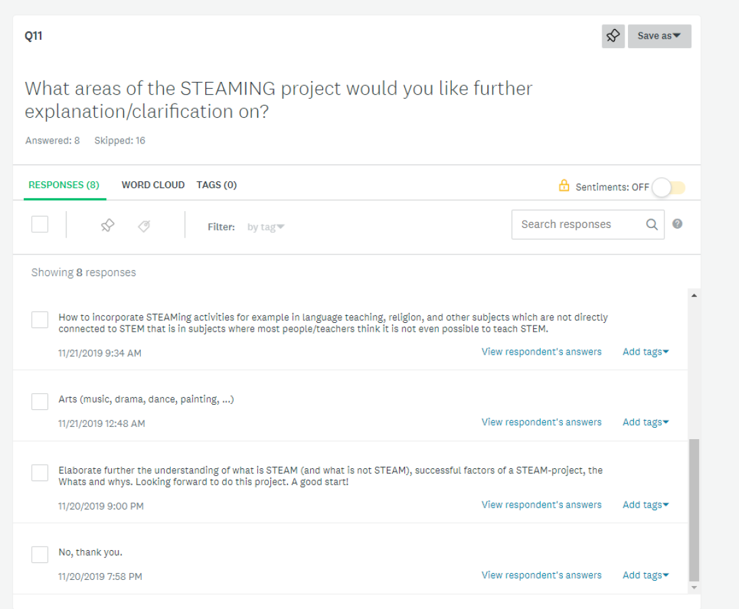Open Add tags for the 9:34 AM response
The width and height of the screenshot is (739, 609).
(646, 352)
